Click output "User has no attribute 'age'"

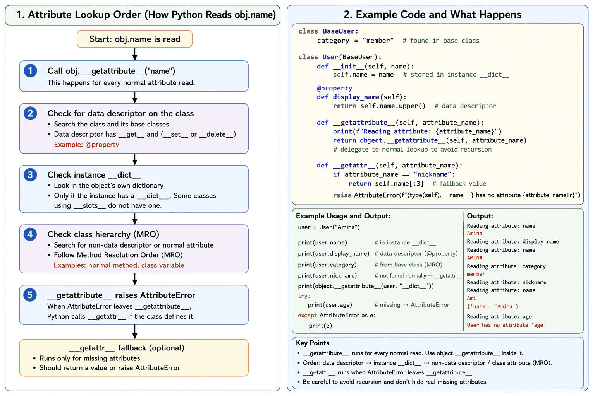[x=506, y=325]
